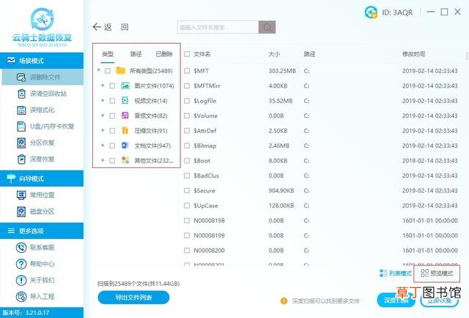The image size is (469, 318).
Task: Switch to 预览模式 preview view
Action: tap(437, 273)
